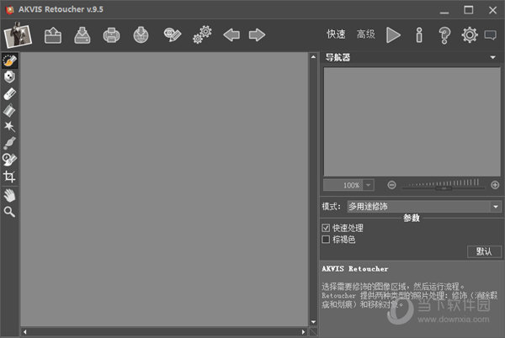Screen dimensions: 505x338
Task: Redo with the right arrow
Action: (257, 34)
